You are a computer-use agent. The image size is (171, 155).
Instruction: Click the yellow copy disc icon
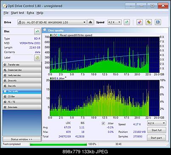(x=148, y=22)
